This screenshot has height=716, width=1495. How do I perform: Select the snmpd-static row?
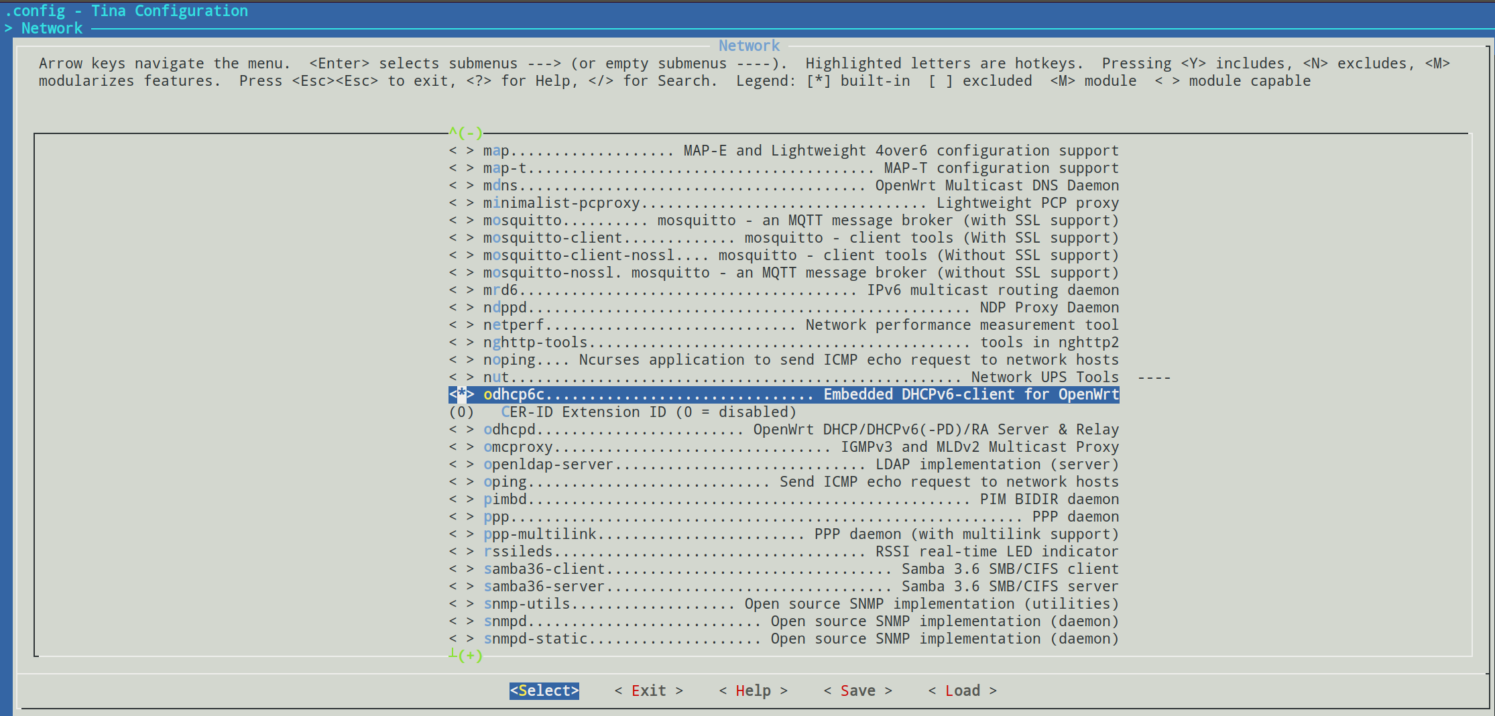(x=784, y=639)
